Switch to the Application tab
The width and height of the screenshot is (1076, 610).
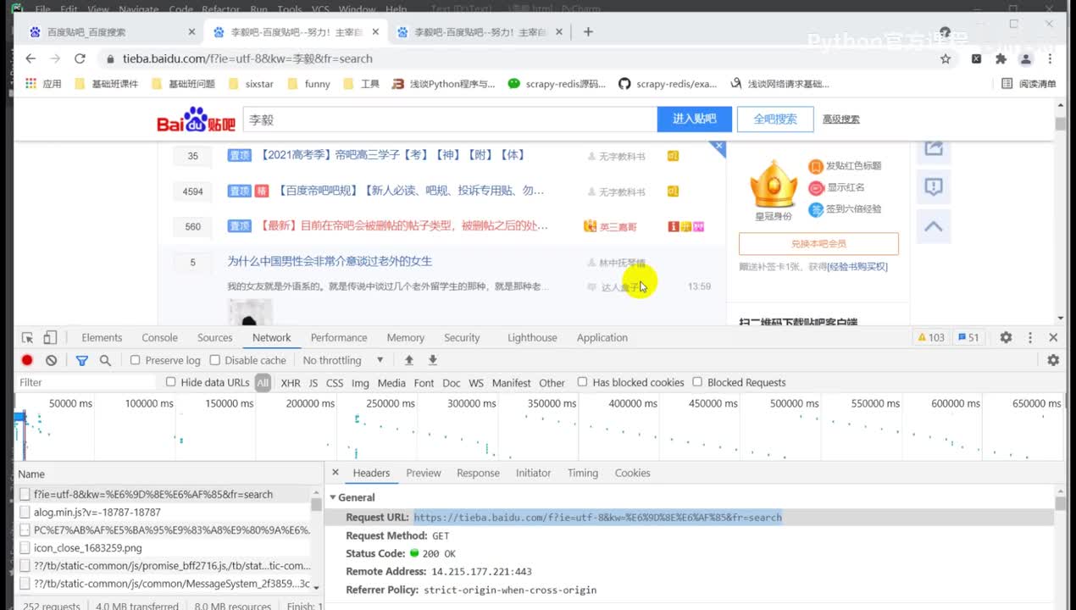602,337
